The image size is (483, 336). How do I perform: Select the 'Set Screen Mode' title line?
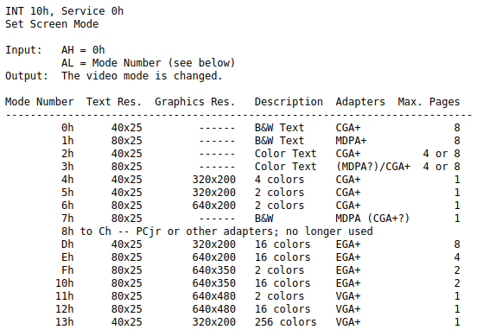click(x=52, y=24)
